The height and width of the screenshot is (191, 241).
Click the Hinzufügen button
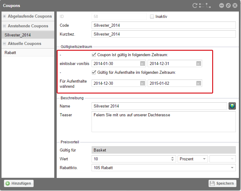[x=19, y=183]
